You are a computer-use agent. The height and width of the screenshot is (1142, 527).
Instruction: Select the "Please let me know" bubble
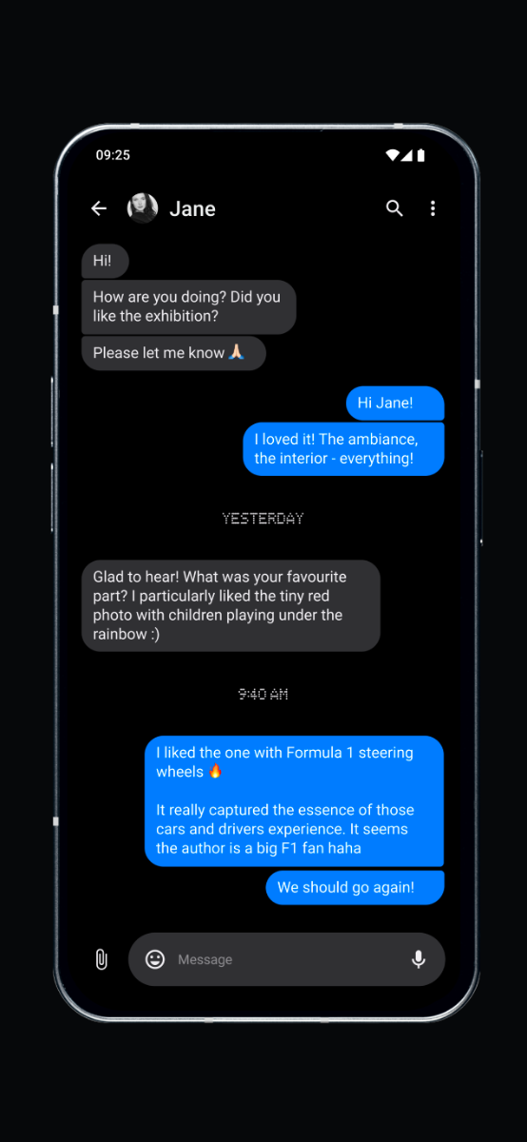[173, 353]
